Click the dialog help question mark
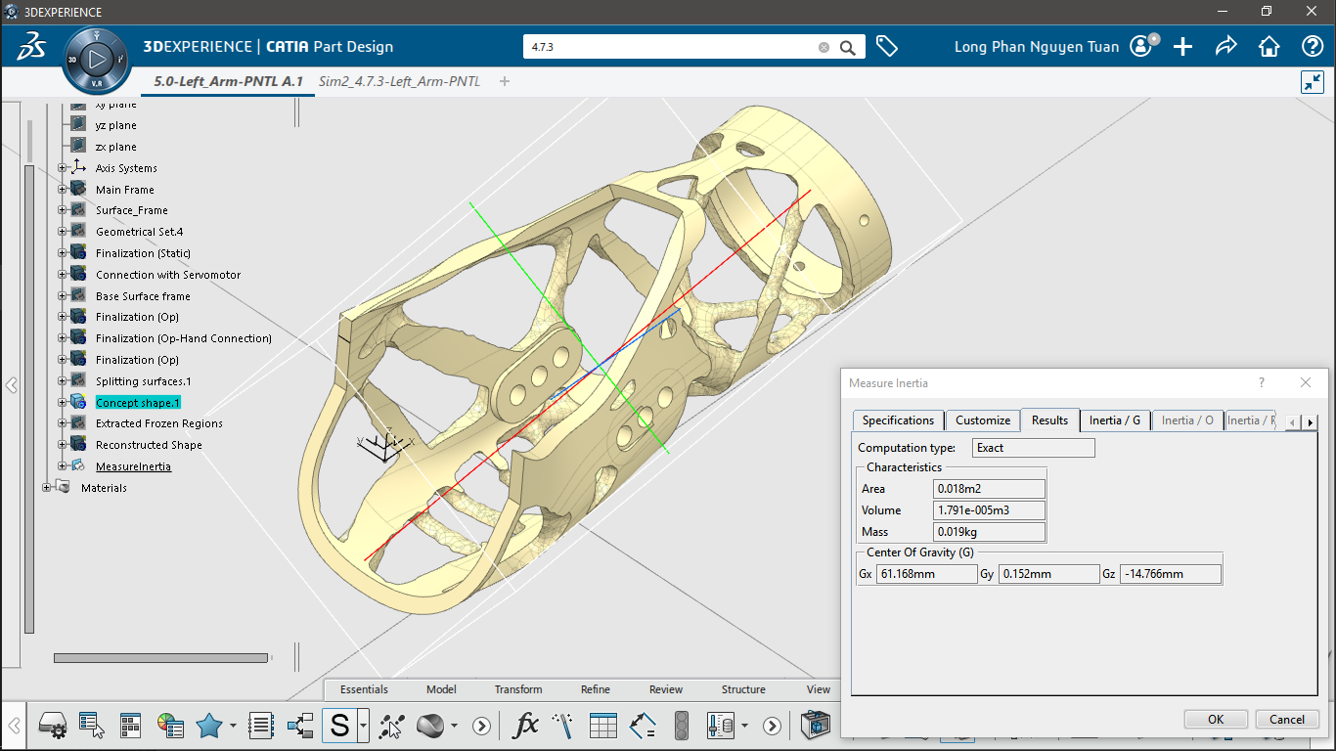The height and width of the screenshot is (751, 1336). click(1262, 383)
